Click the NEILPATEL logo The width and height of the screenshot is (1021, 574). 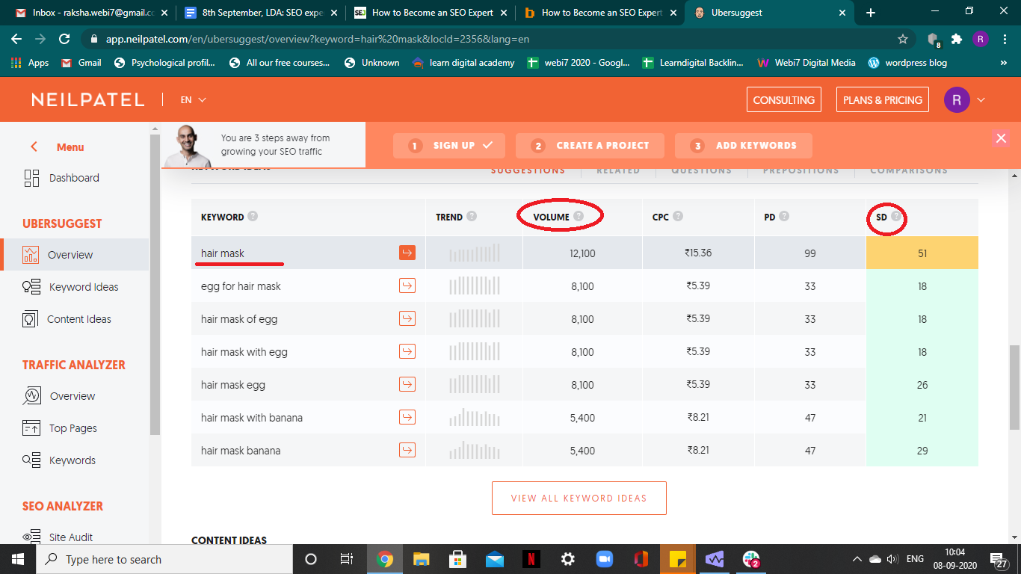click(x=87, y=100)
